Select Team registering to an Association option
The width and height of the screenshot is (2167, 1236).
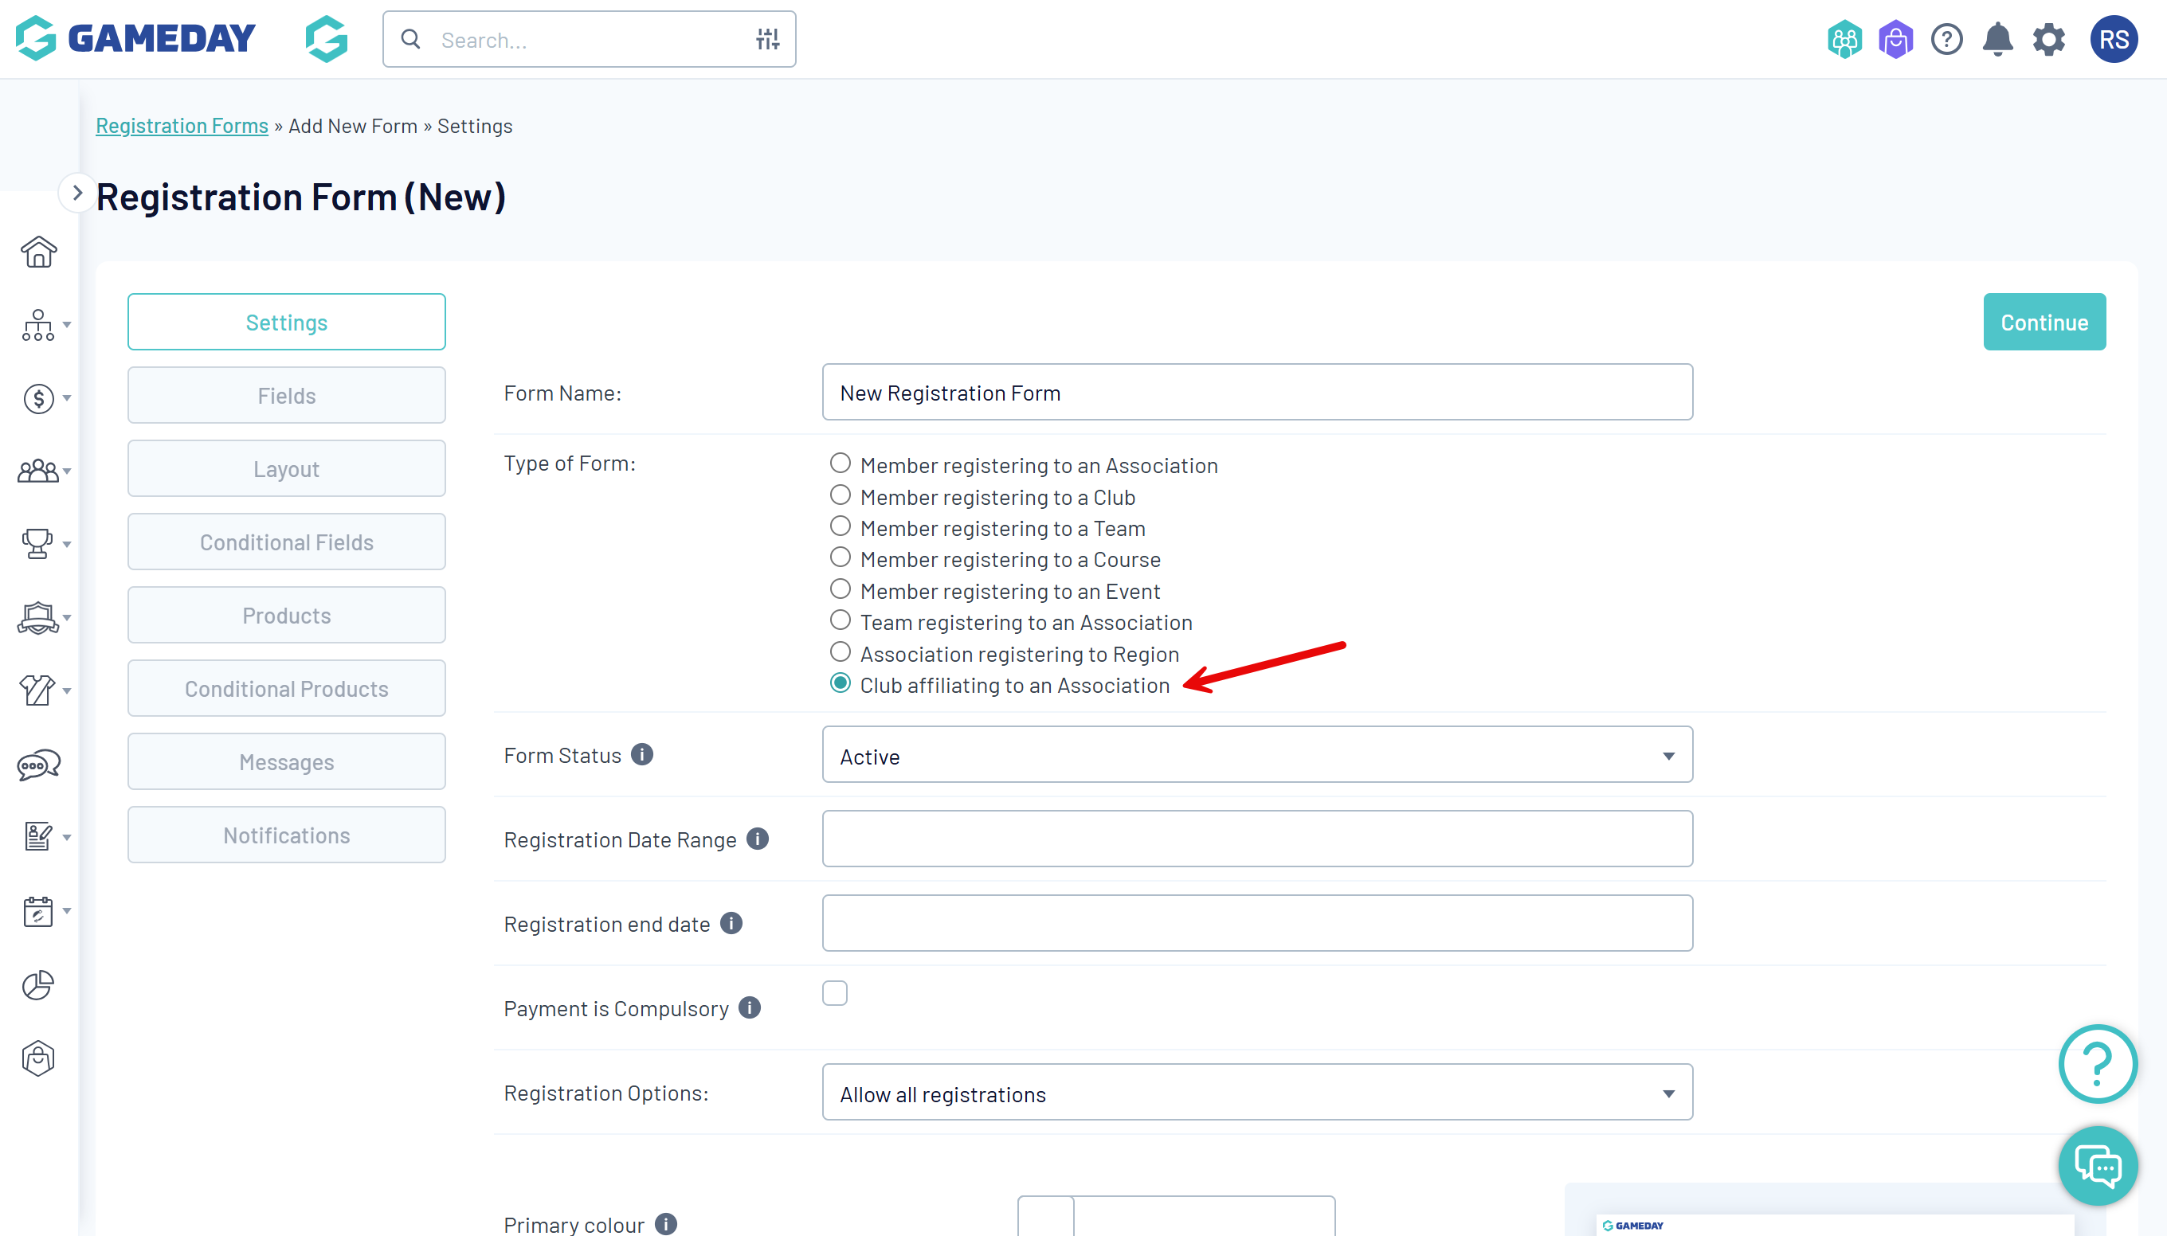pos(840,620)
